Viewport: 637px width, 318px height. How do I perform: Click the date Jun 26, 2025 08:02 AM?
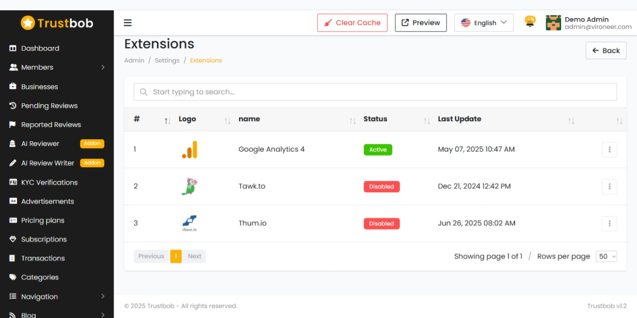[x=476, y=223]
